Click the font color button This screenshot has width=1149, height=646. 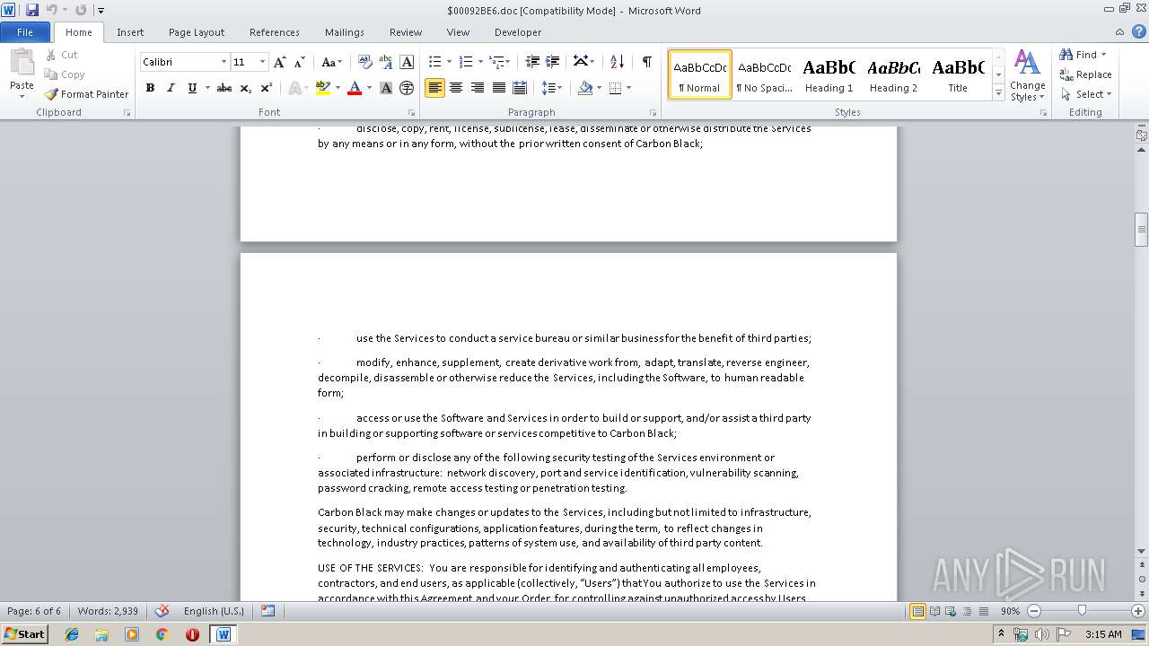click(x=355, y=88)
